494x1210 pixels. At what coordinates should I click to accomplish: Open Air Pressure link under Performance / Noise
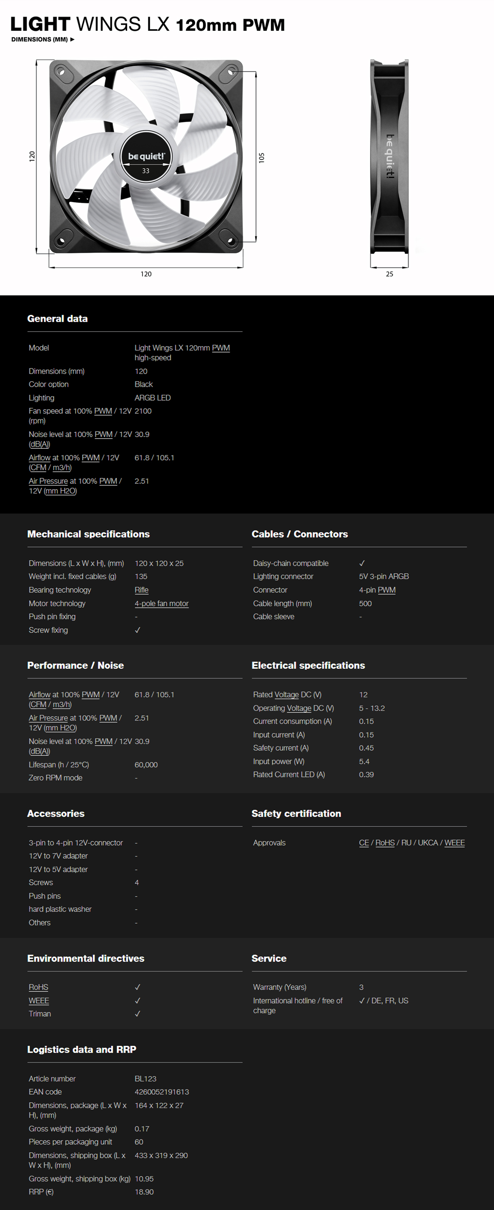48,718
